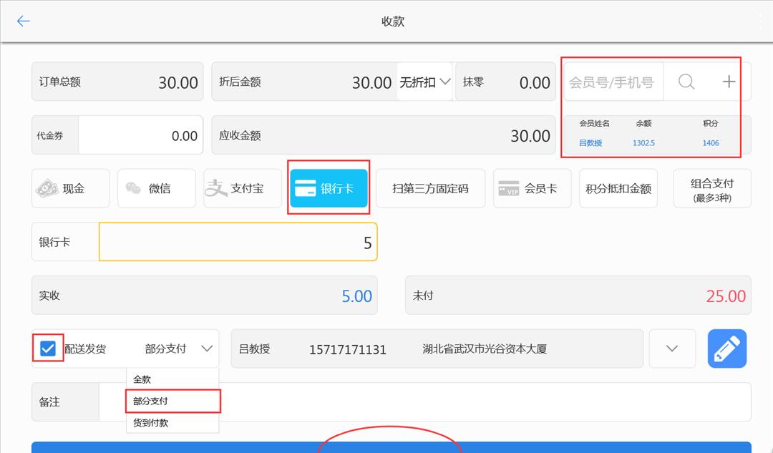Focus the 会员号/手机号 input field

[x=613, y=82]
